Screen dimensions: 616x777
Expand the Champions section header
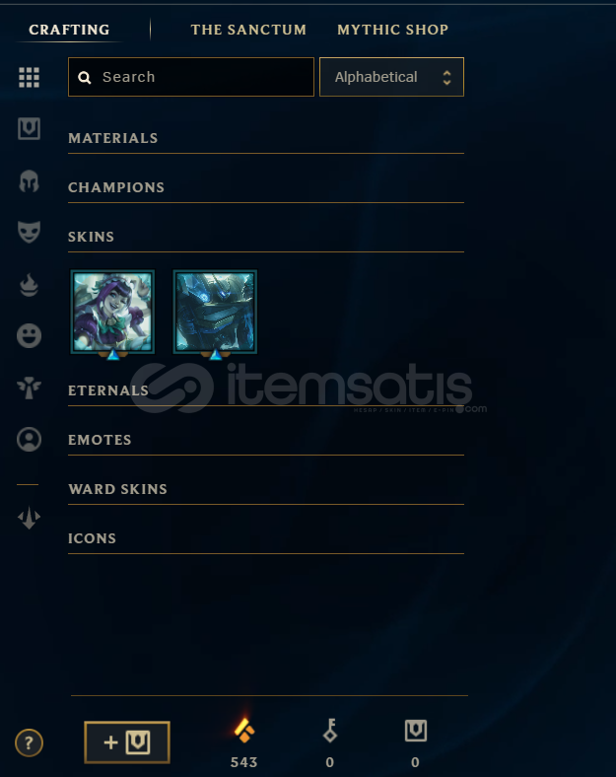[266, 187]
